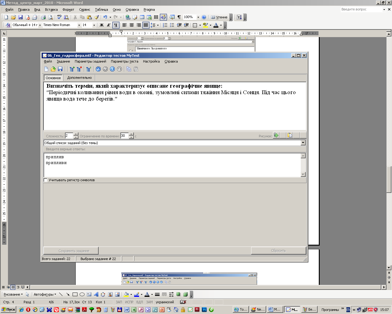Click Сбросить button
This screenshot has height=314, width=392.
point(278,251)
